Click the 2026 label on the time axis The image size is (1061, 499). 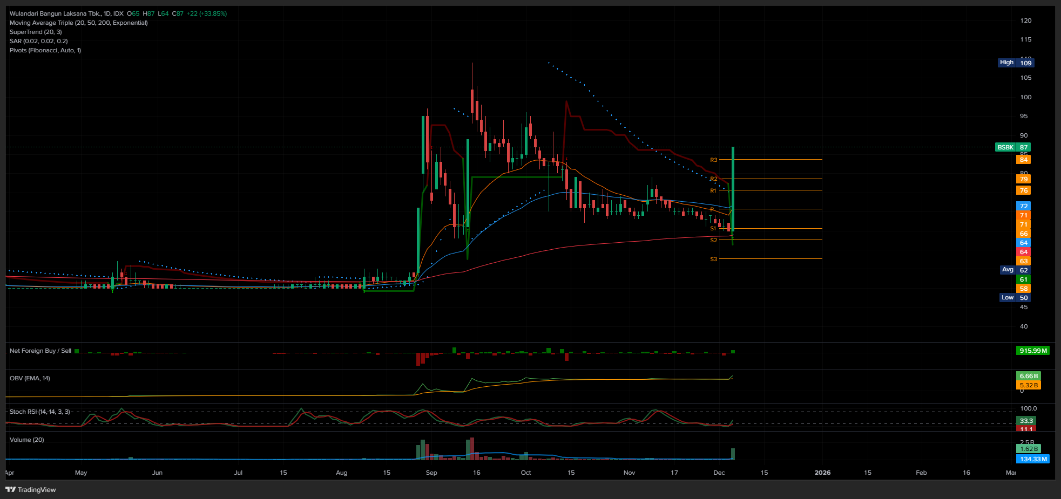(x=822, y=473)
